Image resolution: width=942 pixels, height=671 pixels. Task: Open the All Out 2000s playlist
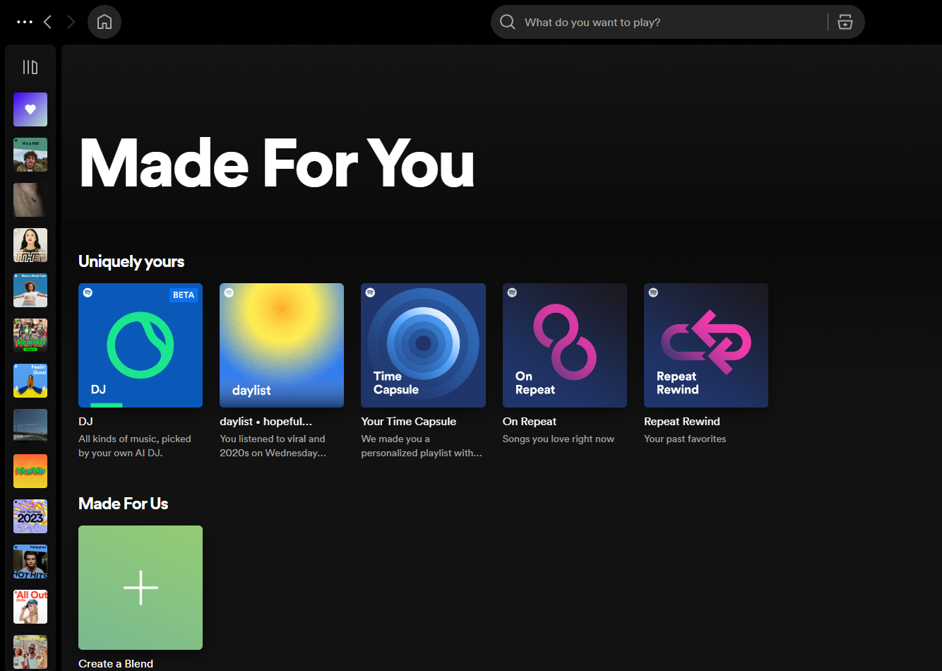pos(30,607)
